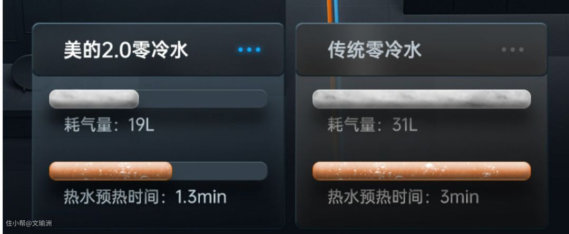Select the 美的2.0零冷水 header
569x234 pixels.
tap(158, 50)
